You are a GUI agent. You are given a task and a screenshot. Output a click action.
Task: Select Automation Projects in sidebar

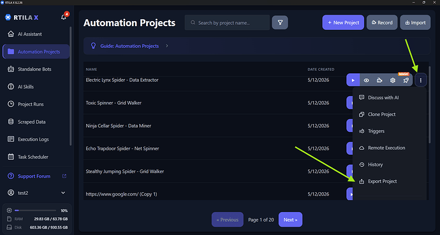(x=36, y=52)
